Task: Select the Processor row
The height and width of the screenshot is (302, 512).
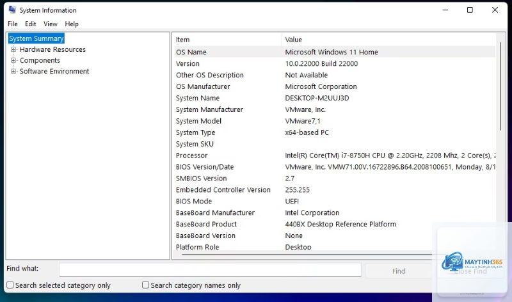Action: [334, 155]
